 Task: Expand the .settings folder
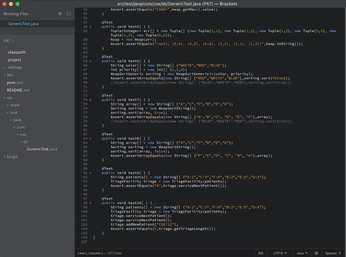tap(5, 67)
